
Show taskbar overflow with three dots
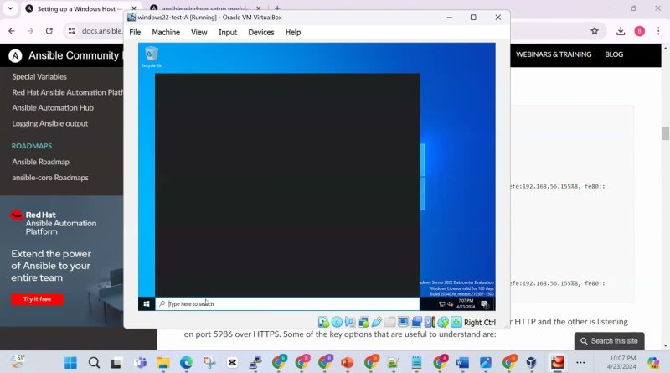[580, 363]
